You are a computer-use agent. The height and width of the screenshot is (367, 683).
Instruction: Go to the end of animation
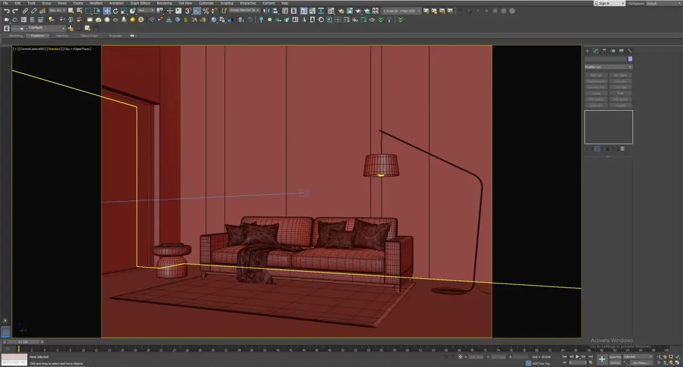[591, 357]
